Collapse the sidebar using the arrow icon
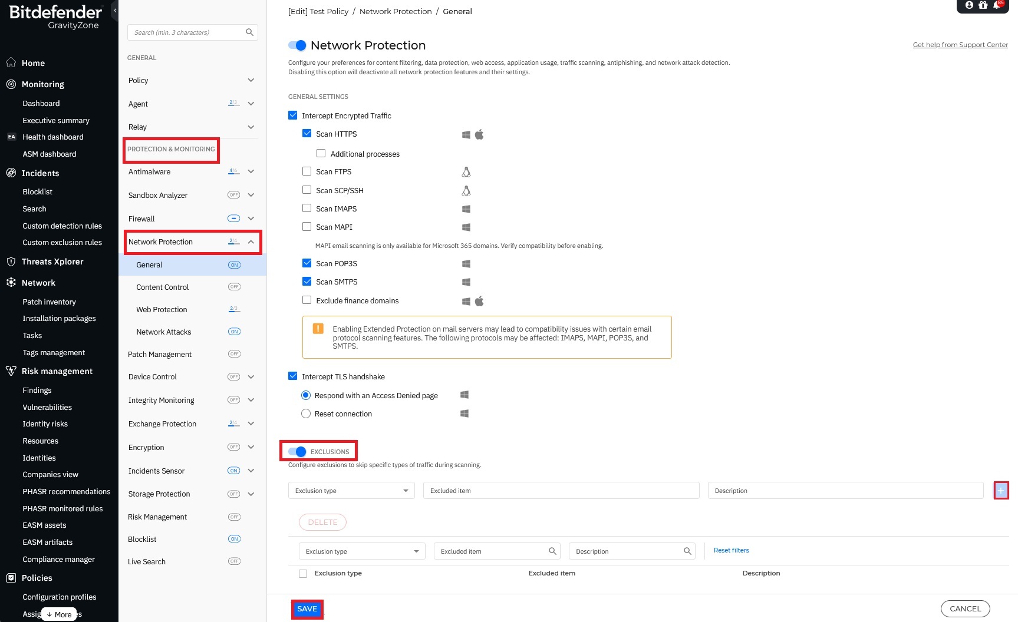This screenshot has height=622, width=1018. pos(115,10)
